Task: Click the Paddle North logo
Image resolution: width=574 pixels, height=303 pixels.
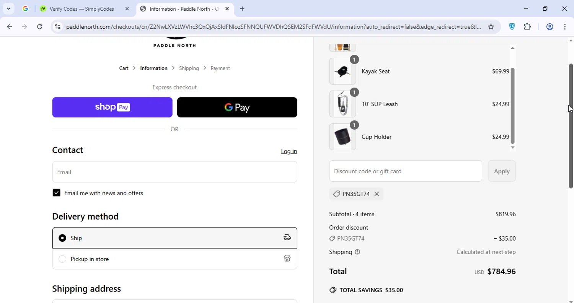Action: tap(175, 42)
